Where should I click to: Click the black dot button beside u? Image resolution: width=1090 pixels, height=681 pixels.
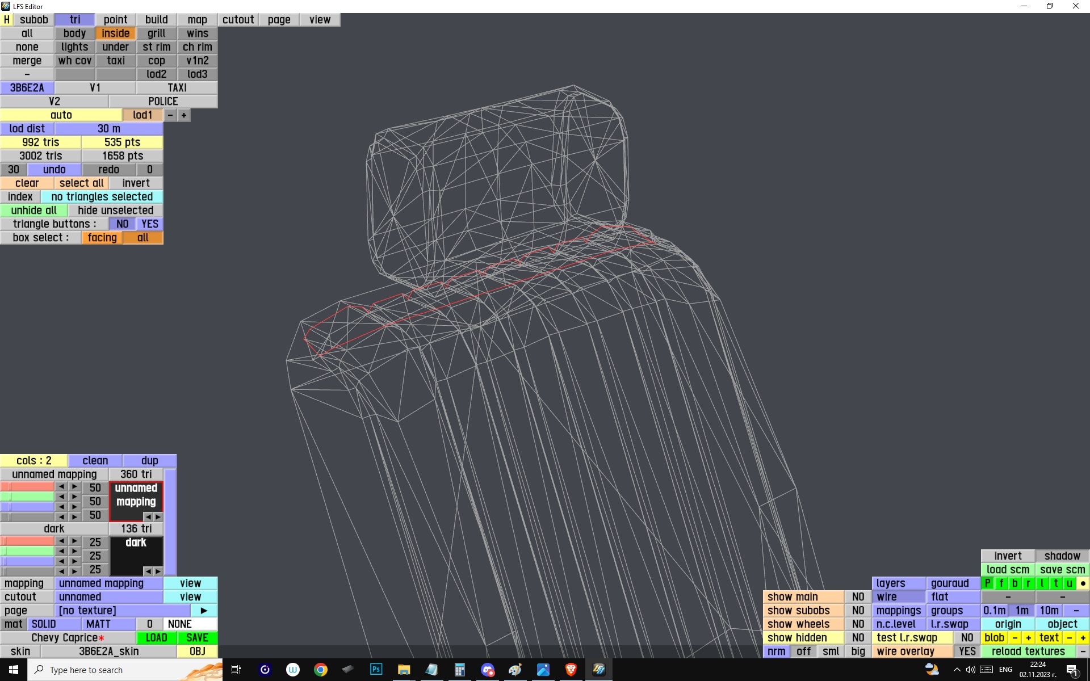(x=1083, y=583)
